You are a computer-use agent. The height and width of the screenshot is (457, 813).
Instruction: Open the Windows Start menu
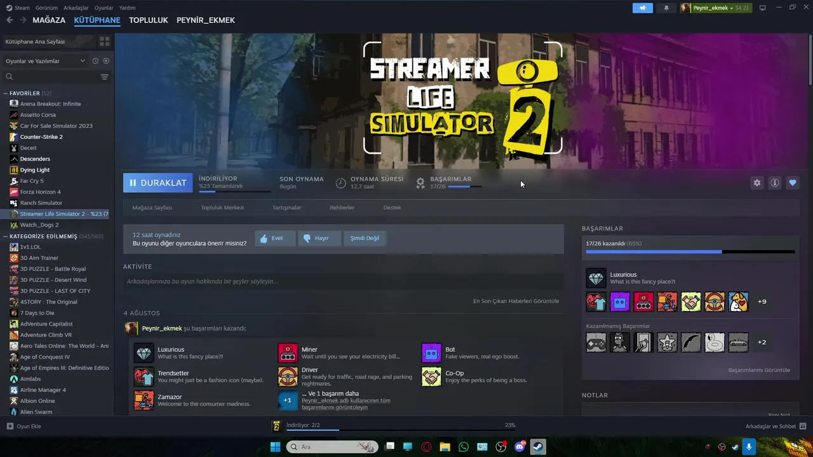pyautogui.click(x=275, y=447)
